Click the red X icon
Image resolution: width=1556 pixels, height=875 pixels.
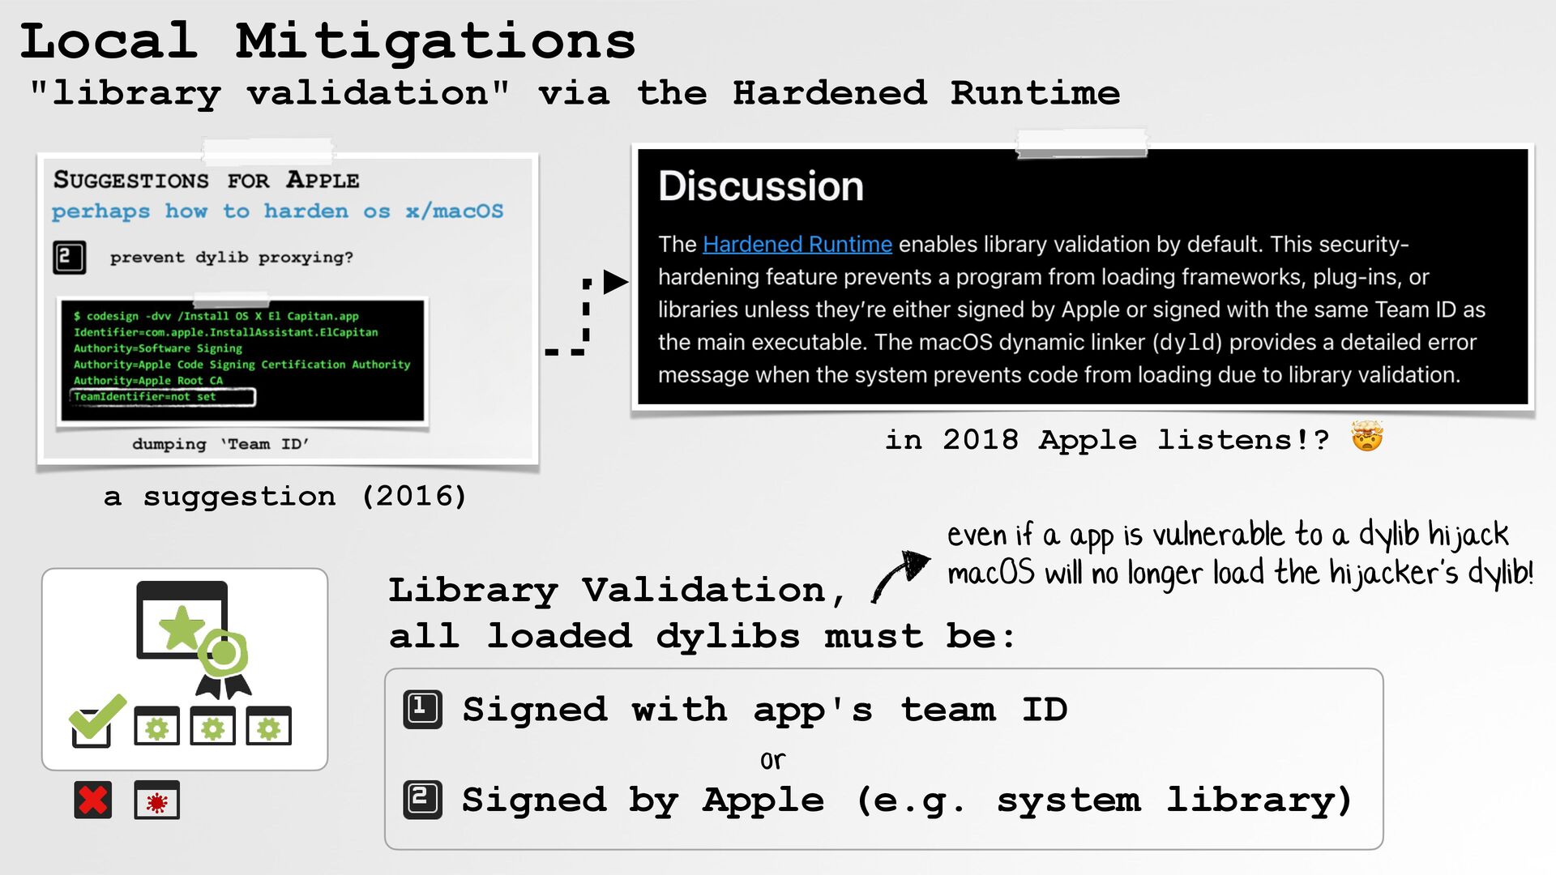click(x=92, y=800)
